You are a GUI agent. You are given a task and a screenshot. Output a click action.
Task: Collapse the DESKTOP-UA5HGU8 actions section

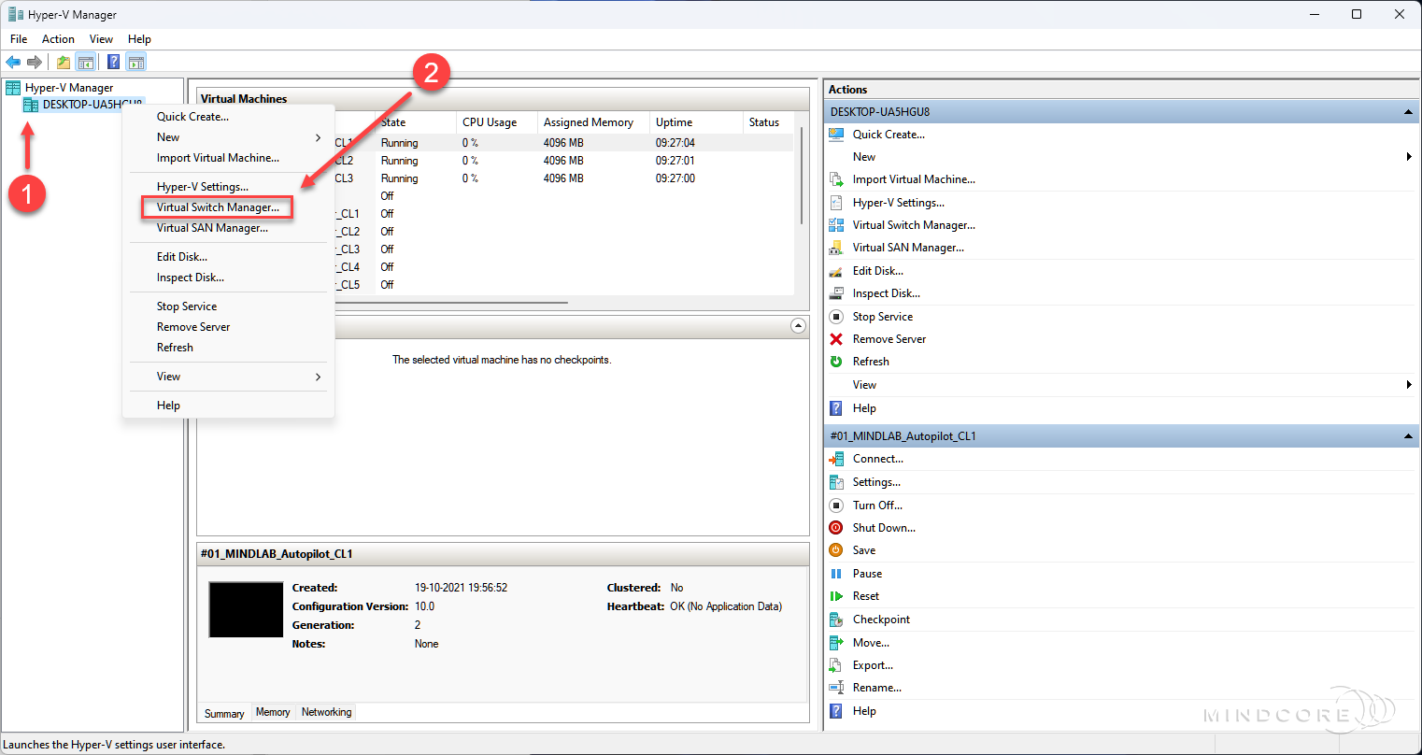pyautogui.click(x=1407, y=111)
